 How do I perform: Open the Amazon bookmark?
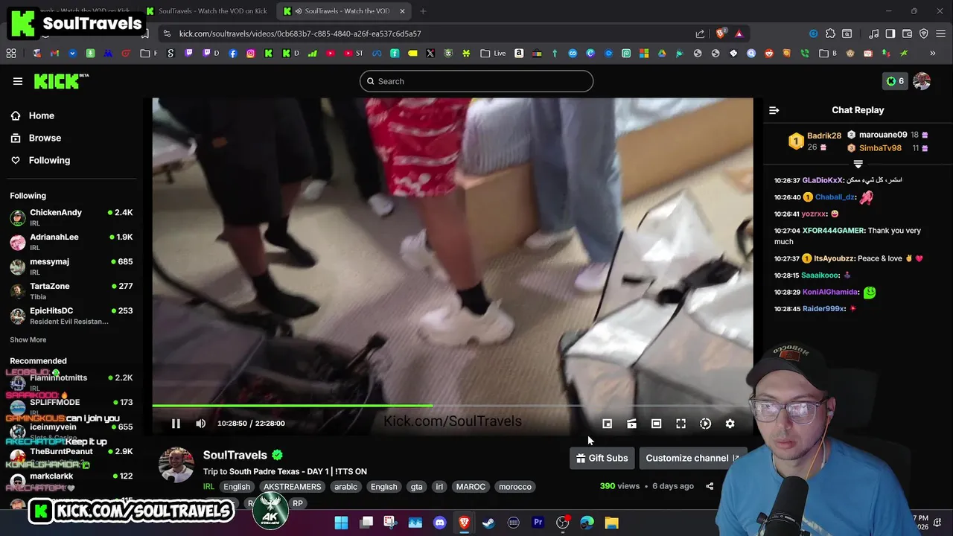(x=519, y=54)
